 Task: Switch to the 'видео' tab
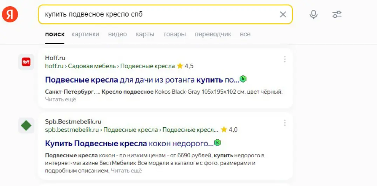[x=117, y=34]
